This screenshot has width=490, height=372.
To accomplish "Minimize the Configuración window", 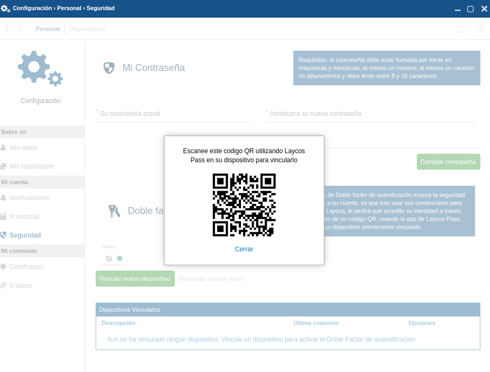I will [x=457, y=9].
